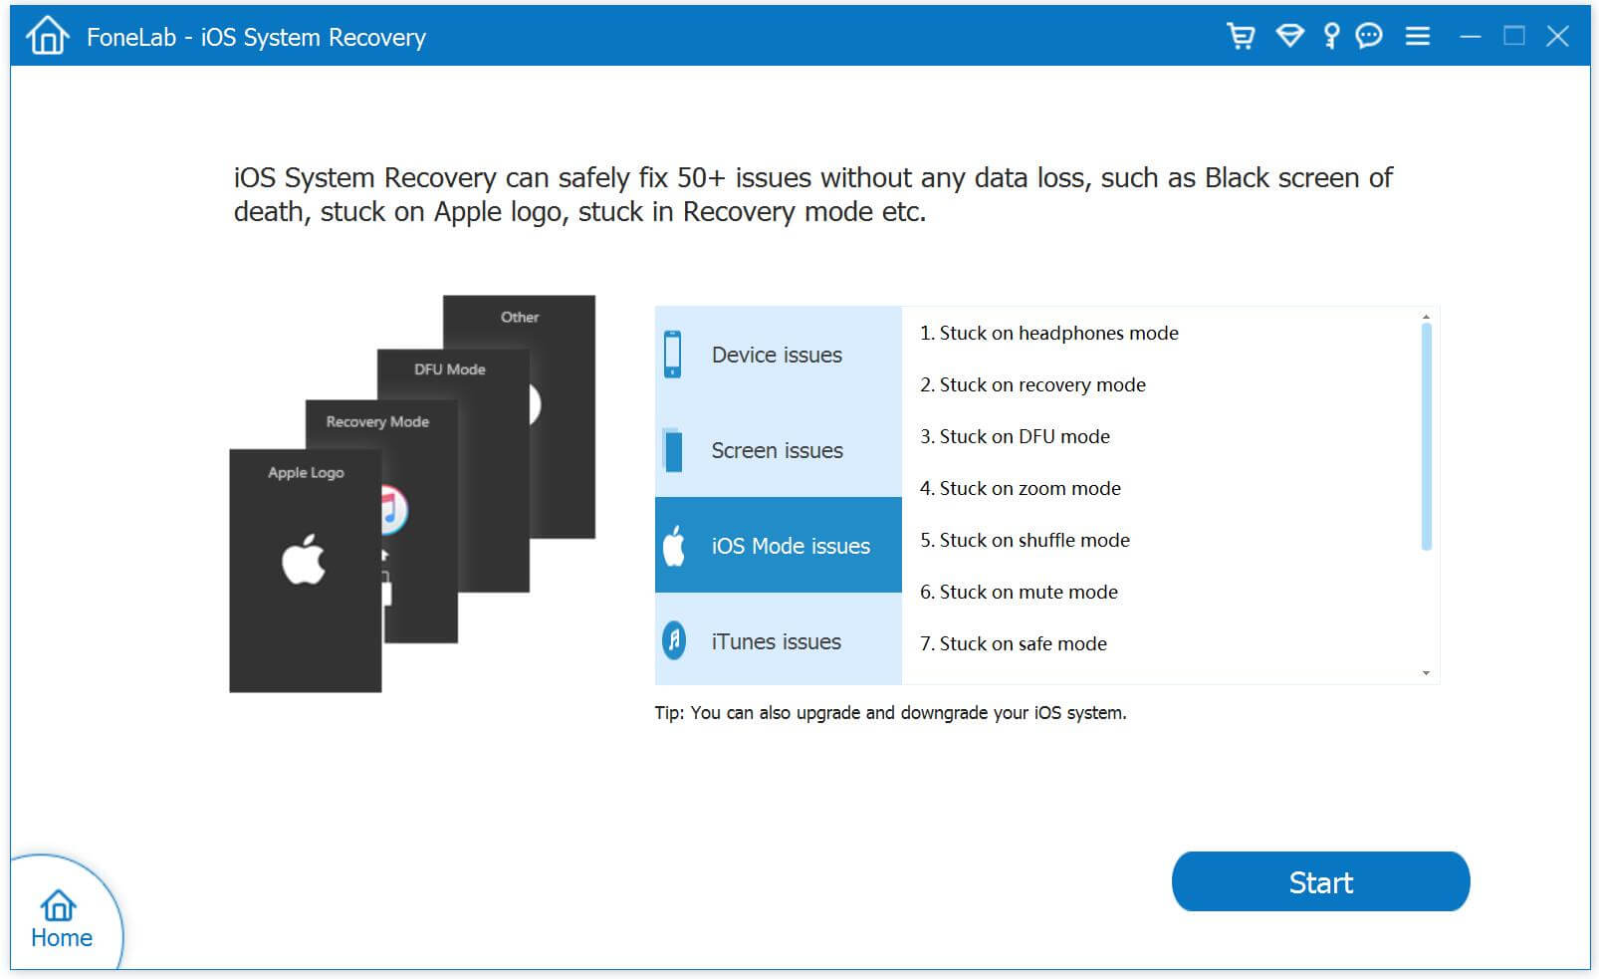Open the shopping cart purchase icon
1599x979 pixels.
tap(1241, 37)
